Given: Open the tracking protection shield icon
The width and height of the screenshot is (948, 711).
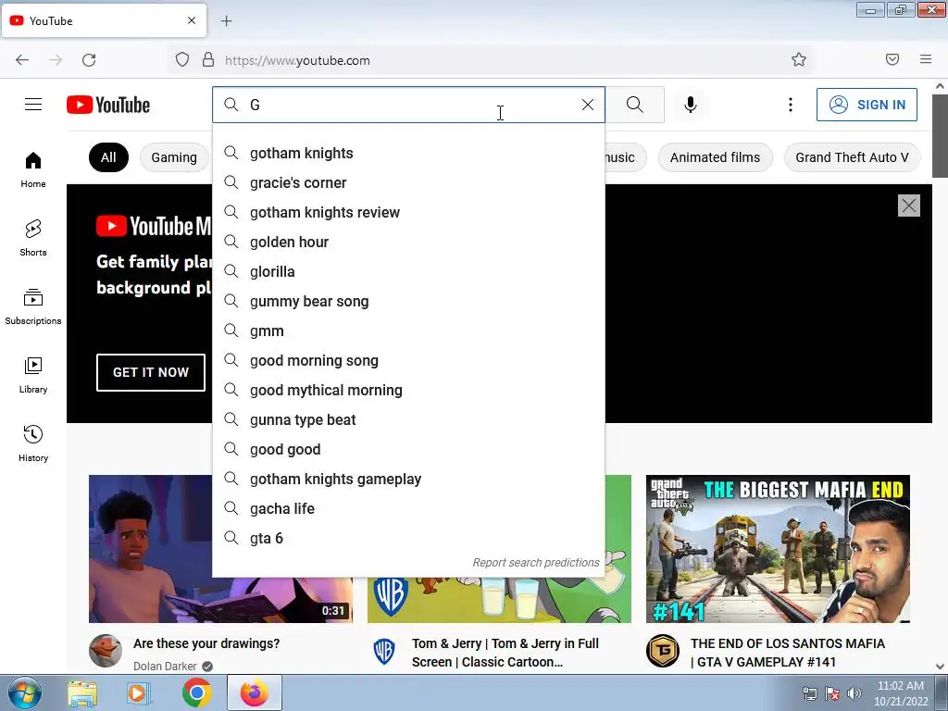Looking at the screenshot, I should pos(182,60).
